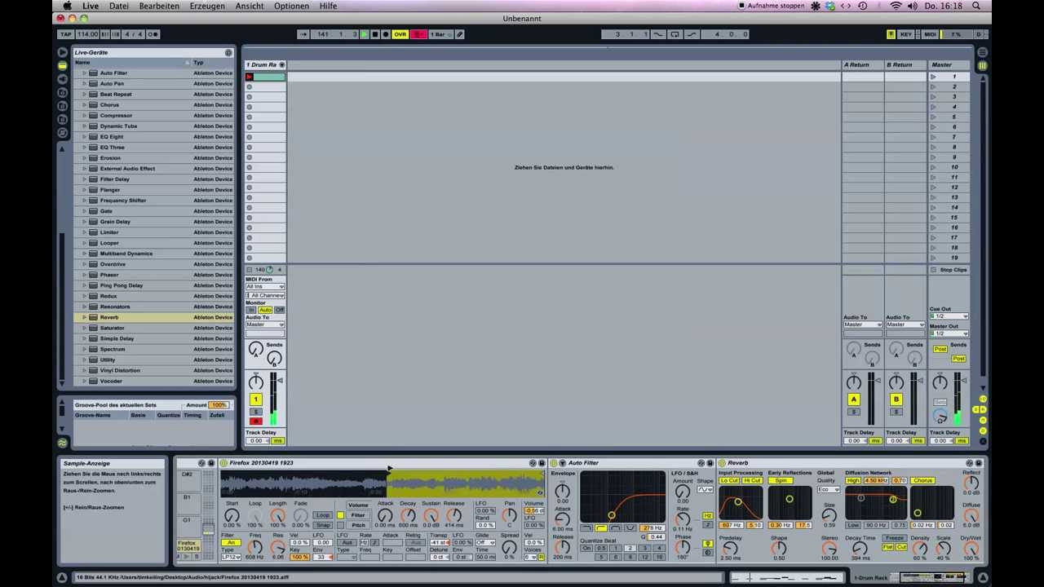
Task: Click the Simpler Pitch tab button
Action: 358,525
